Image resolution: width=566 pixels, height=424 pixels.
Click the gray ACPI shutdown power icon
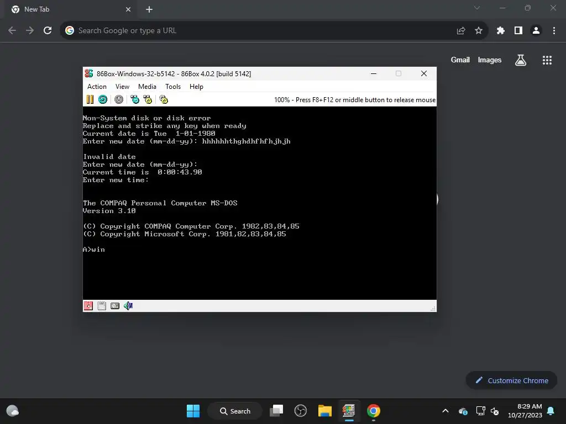[119, 99]
